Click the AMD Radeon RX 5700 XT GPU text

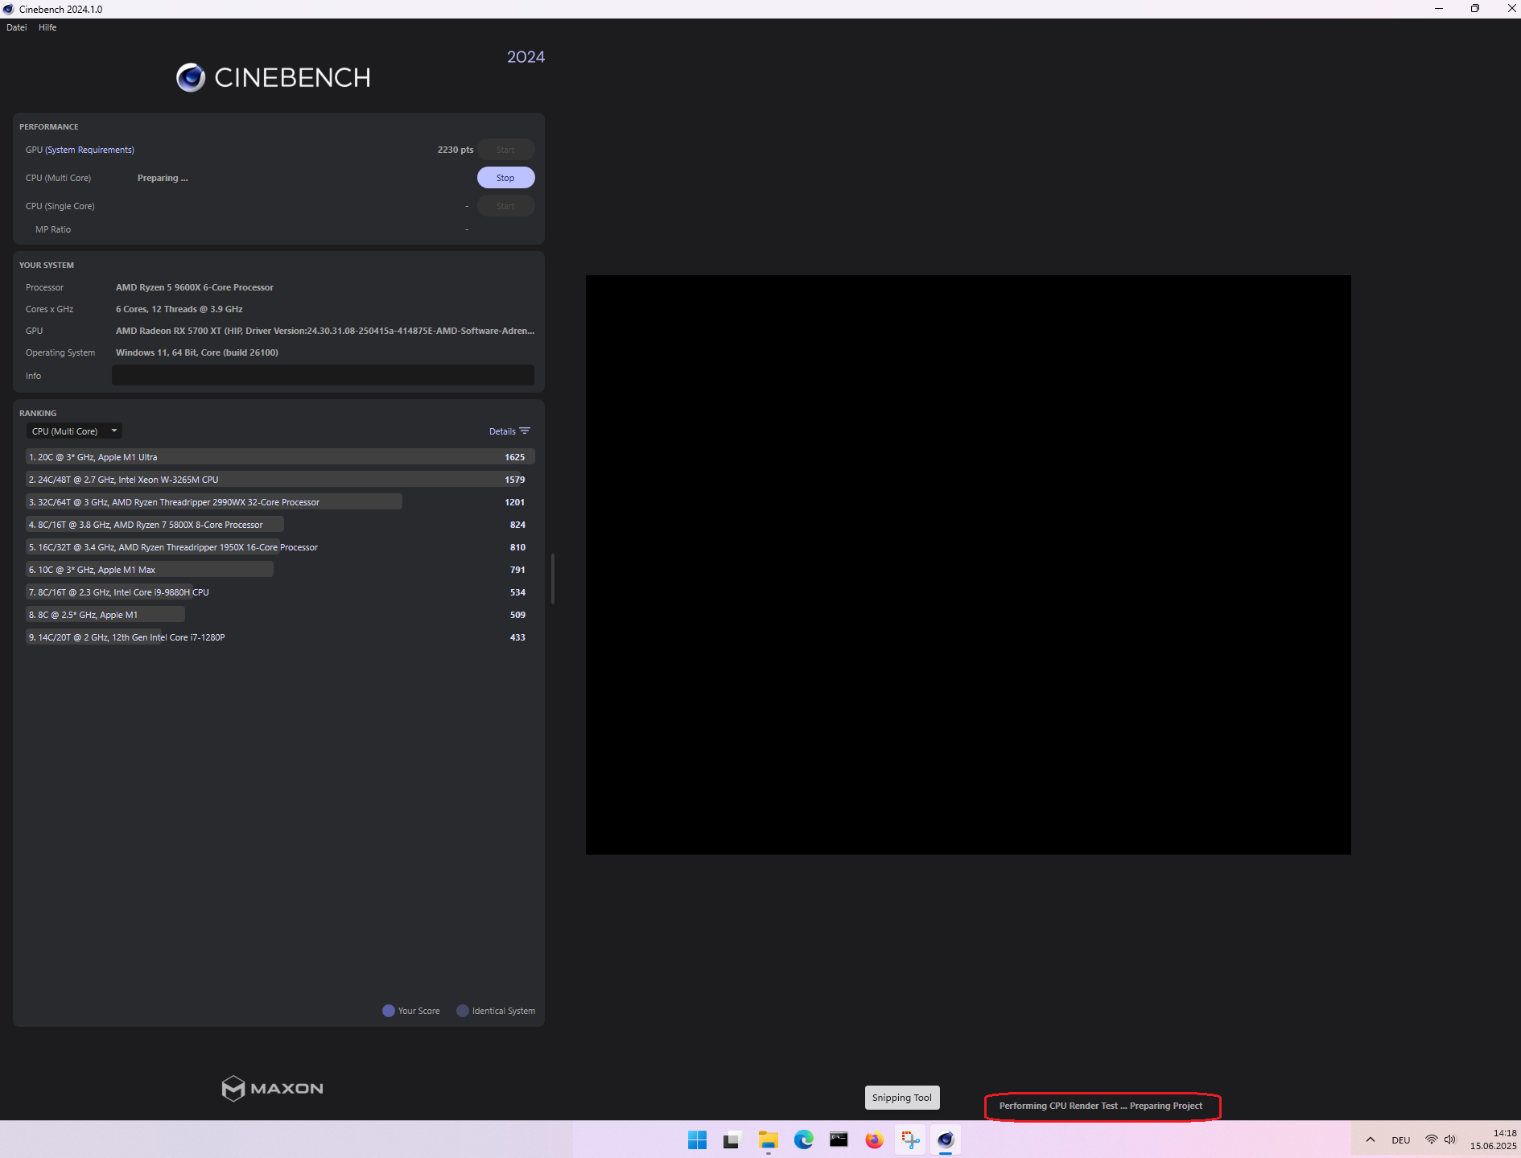(325, 331)
